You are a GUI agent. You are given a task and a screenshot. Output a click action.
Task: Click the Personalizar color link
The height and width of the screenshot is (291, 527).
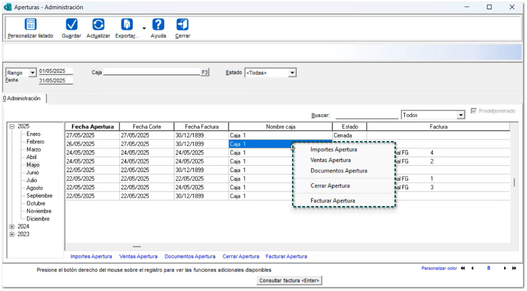coord(439,268)
